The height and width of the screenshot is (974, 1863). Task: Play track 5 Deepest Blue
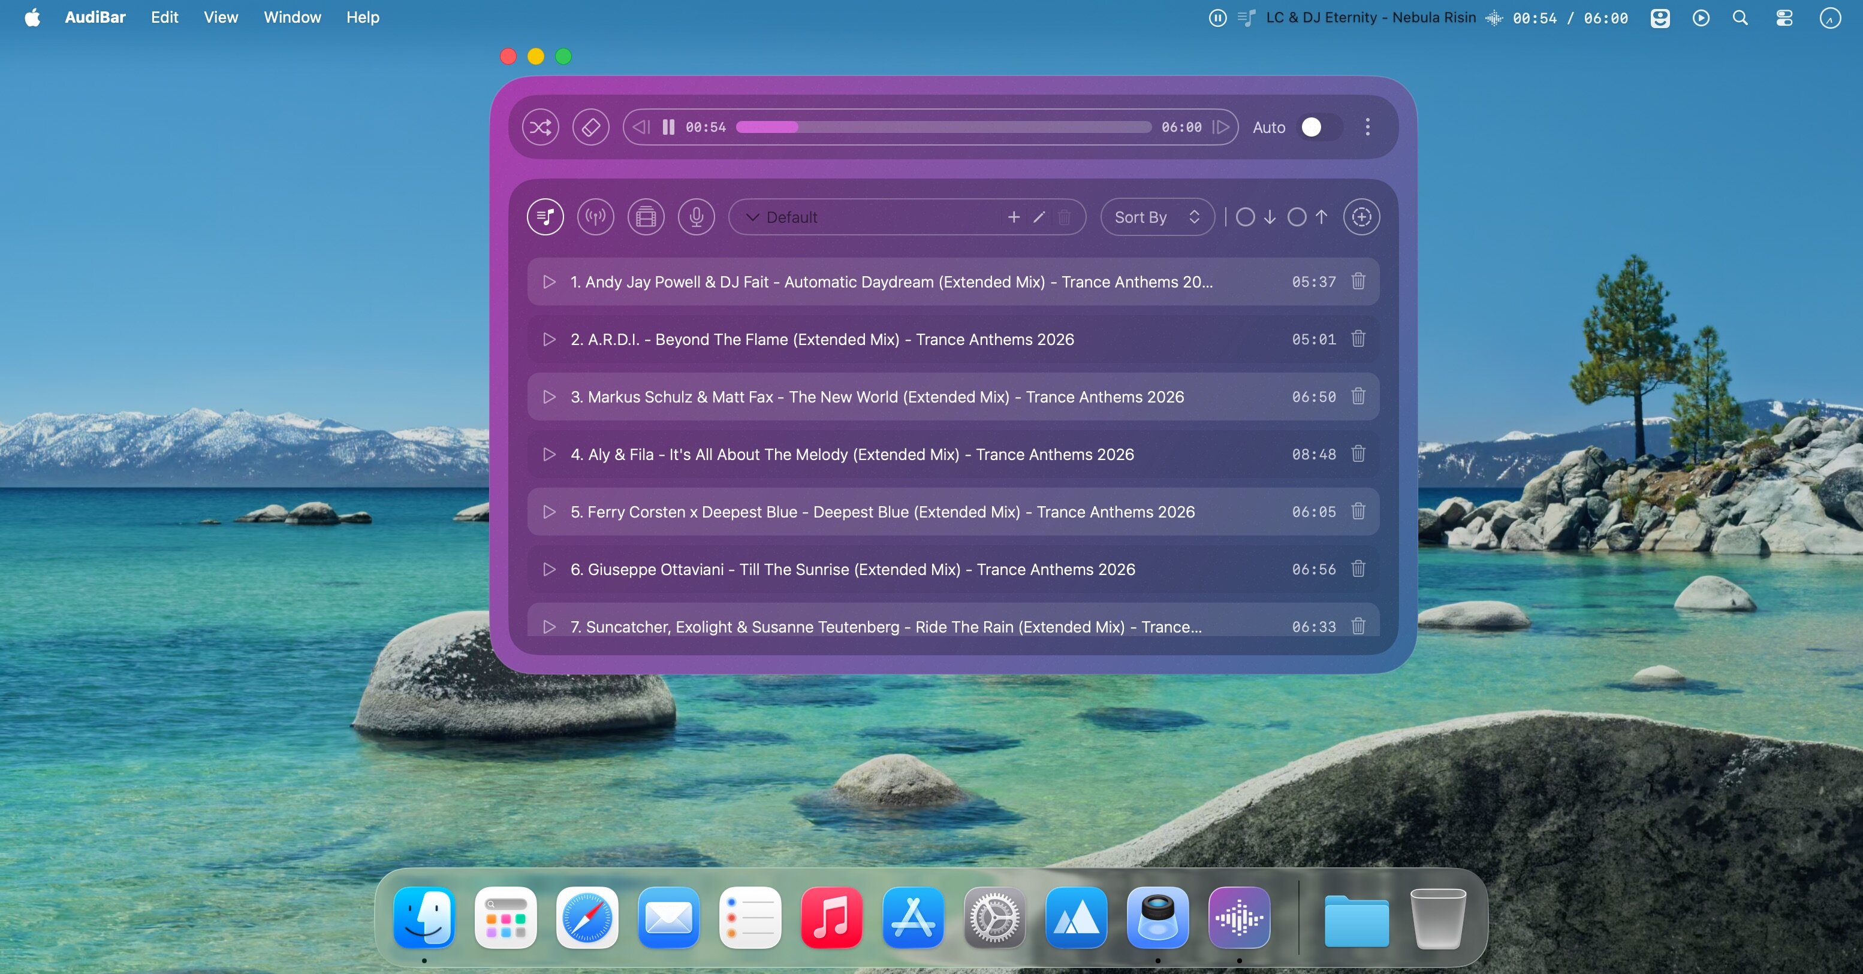coord(549,512)
